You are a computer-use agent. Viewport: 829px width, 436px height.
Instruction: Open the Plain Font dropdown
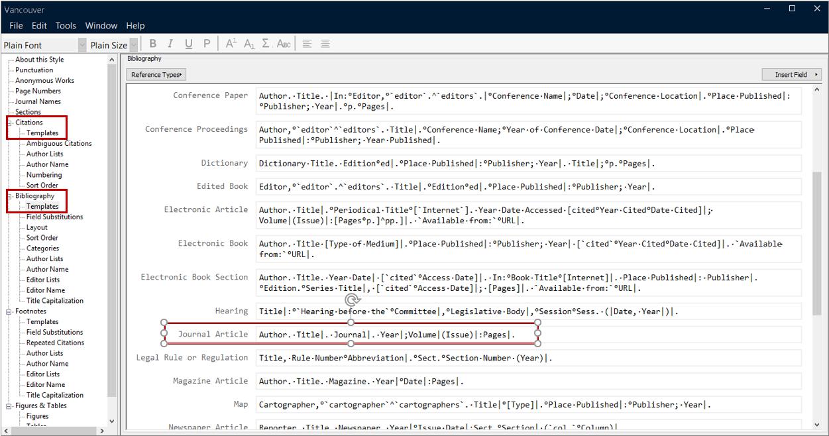click(x=82, y=45)
